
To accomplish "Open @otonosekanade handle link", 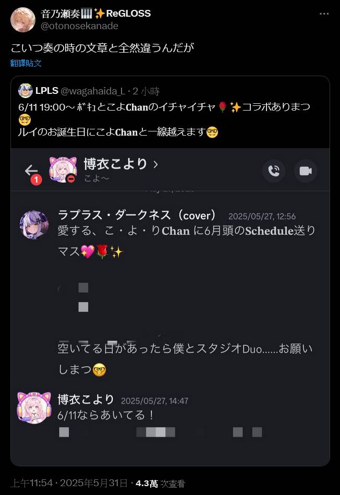I will click(80, 26).
